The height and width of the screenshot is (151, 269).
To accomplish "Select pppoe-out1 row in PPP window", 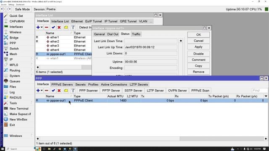I will tap(152, 101).
